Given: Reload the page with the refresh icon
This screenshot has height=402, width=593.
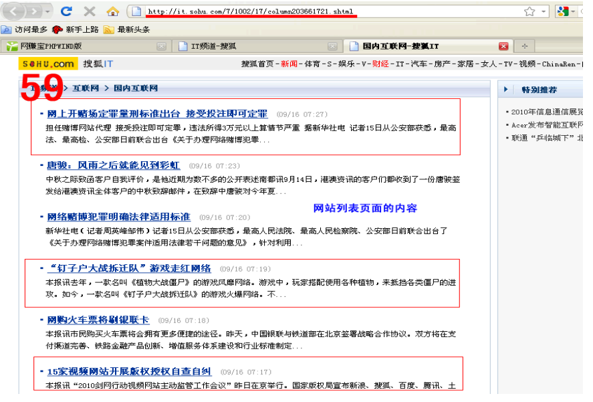Looking at the screenshot, I should [67, 11].
